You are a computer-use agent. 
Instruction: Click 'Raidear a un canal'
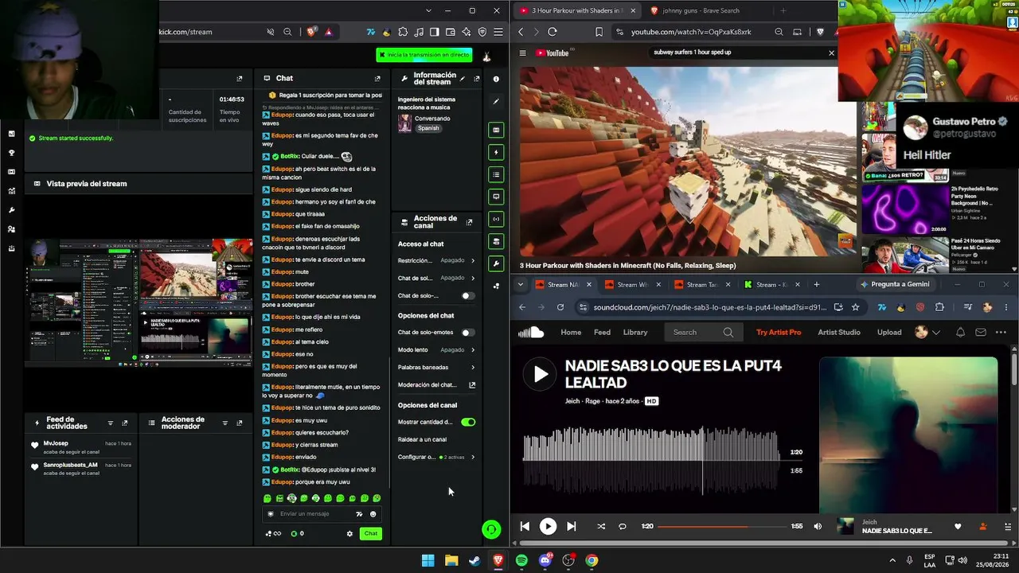click(x=422, y=439)
